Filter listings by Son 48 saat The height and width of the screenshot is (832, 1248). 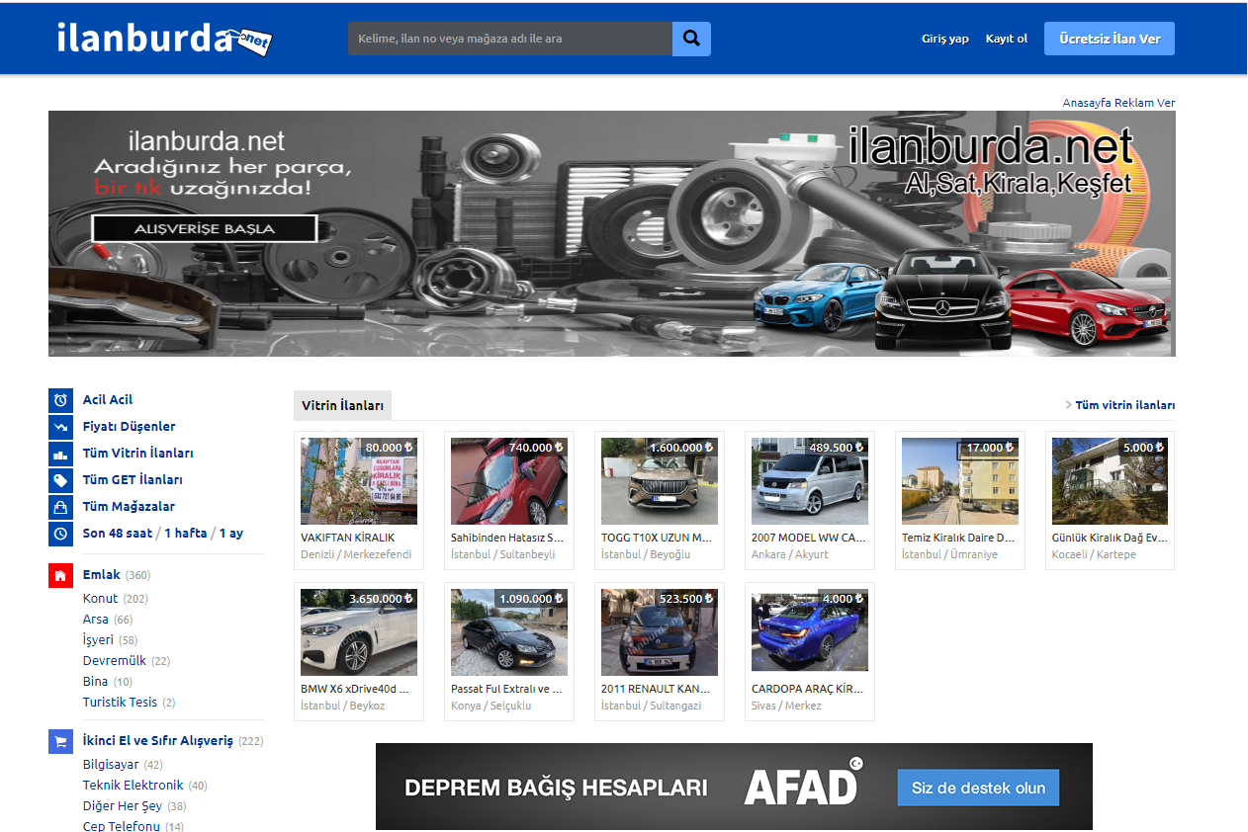118,534
